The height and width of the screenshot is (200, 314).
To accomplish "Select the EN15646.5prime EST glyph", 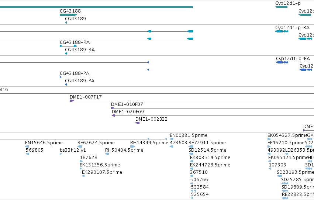I will 27,147.
